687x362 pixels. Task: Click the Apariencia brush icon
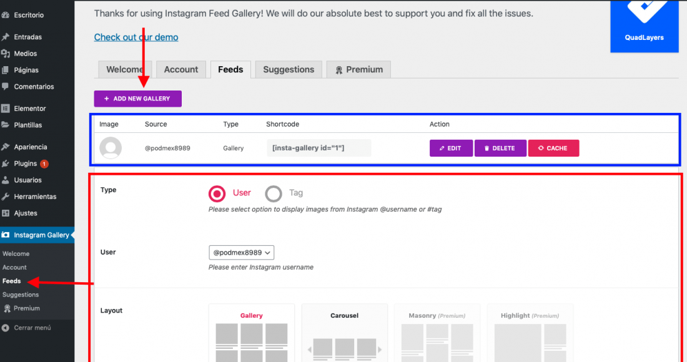click(x=5, y=147)
